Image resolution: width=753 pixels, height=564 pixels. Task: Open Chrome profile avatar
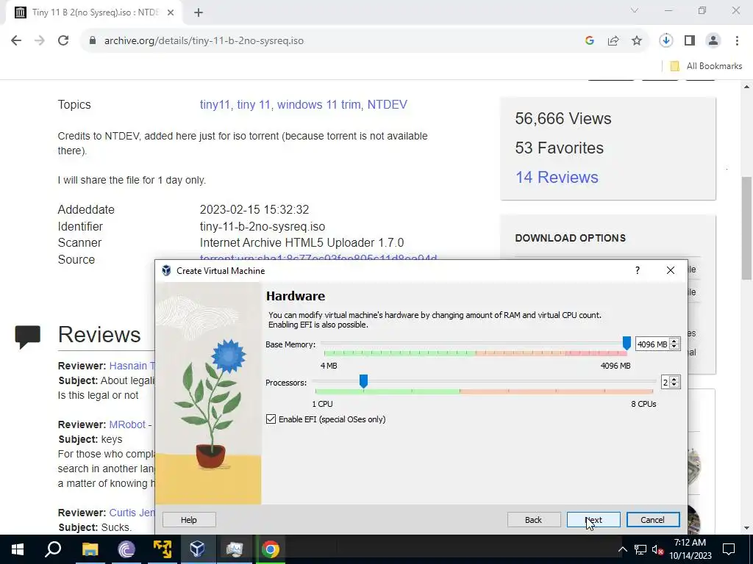(x=713, y=40)
